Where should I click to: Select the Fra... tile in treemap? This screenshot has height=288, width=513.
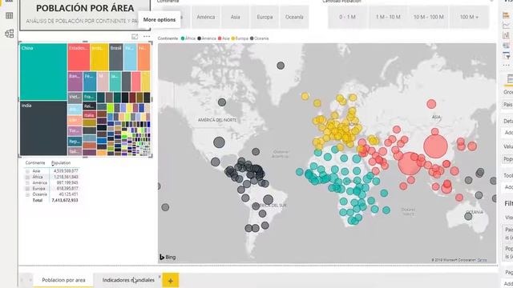point(89,97)
